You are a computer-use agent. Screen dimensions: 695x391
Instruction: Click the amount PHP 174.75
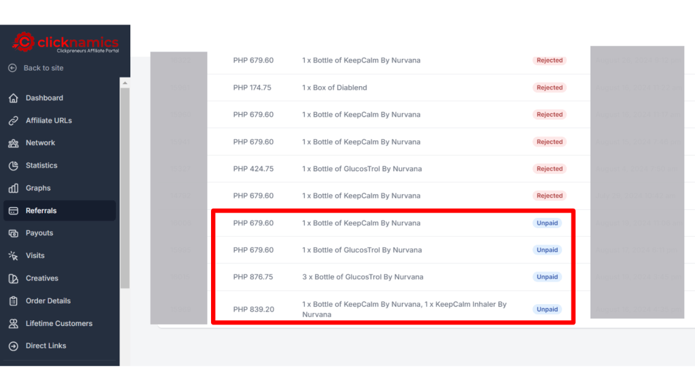pyautogui.click(x=252, y=88)
